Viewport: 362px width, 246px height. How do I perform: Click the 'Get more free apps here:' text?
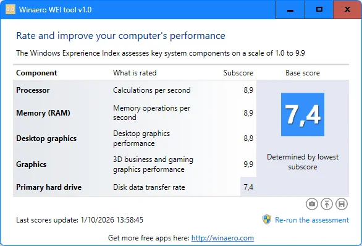149,238
